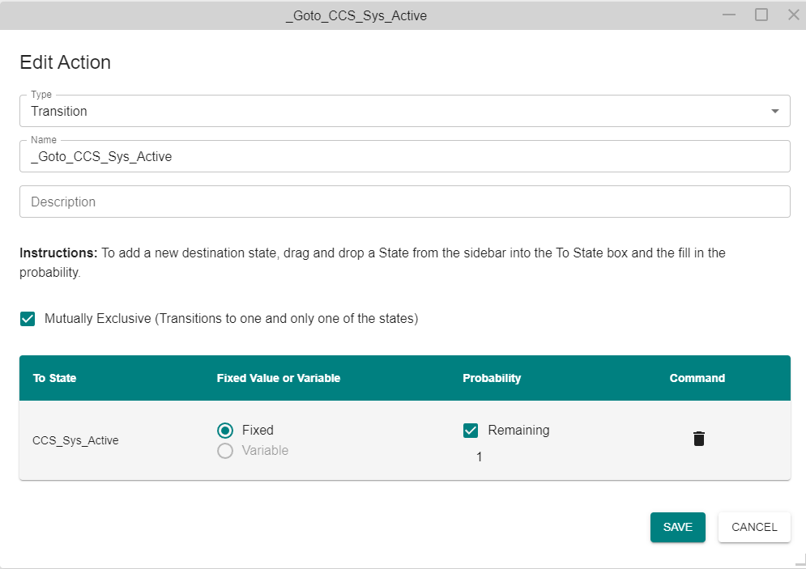The image size is (806, 569).
Task: Delete the CCS_Sys_Active row with trash icon
Action: coord(698,439)
